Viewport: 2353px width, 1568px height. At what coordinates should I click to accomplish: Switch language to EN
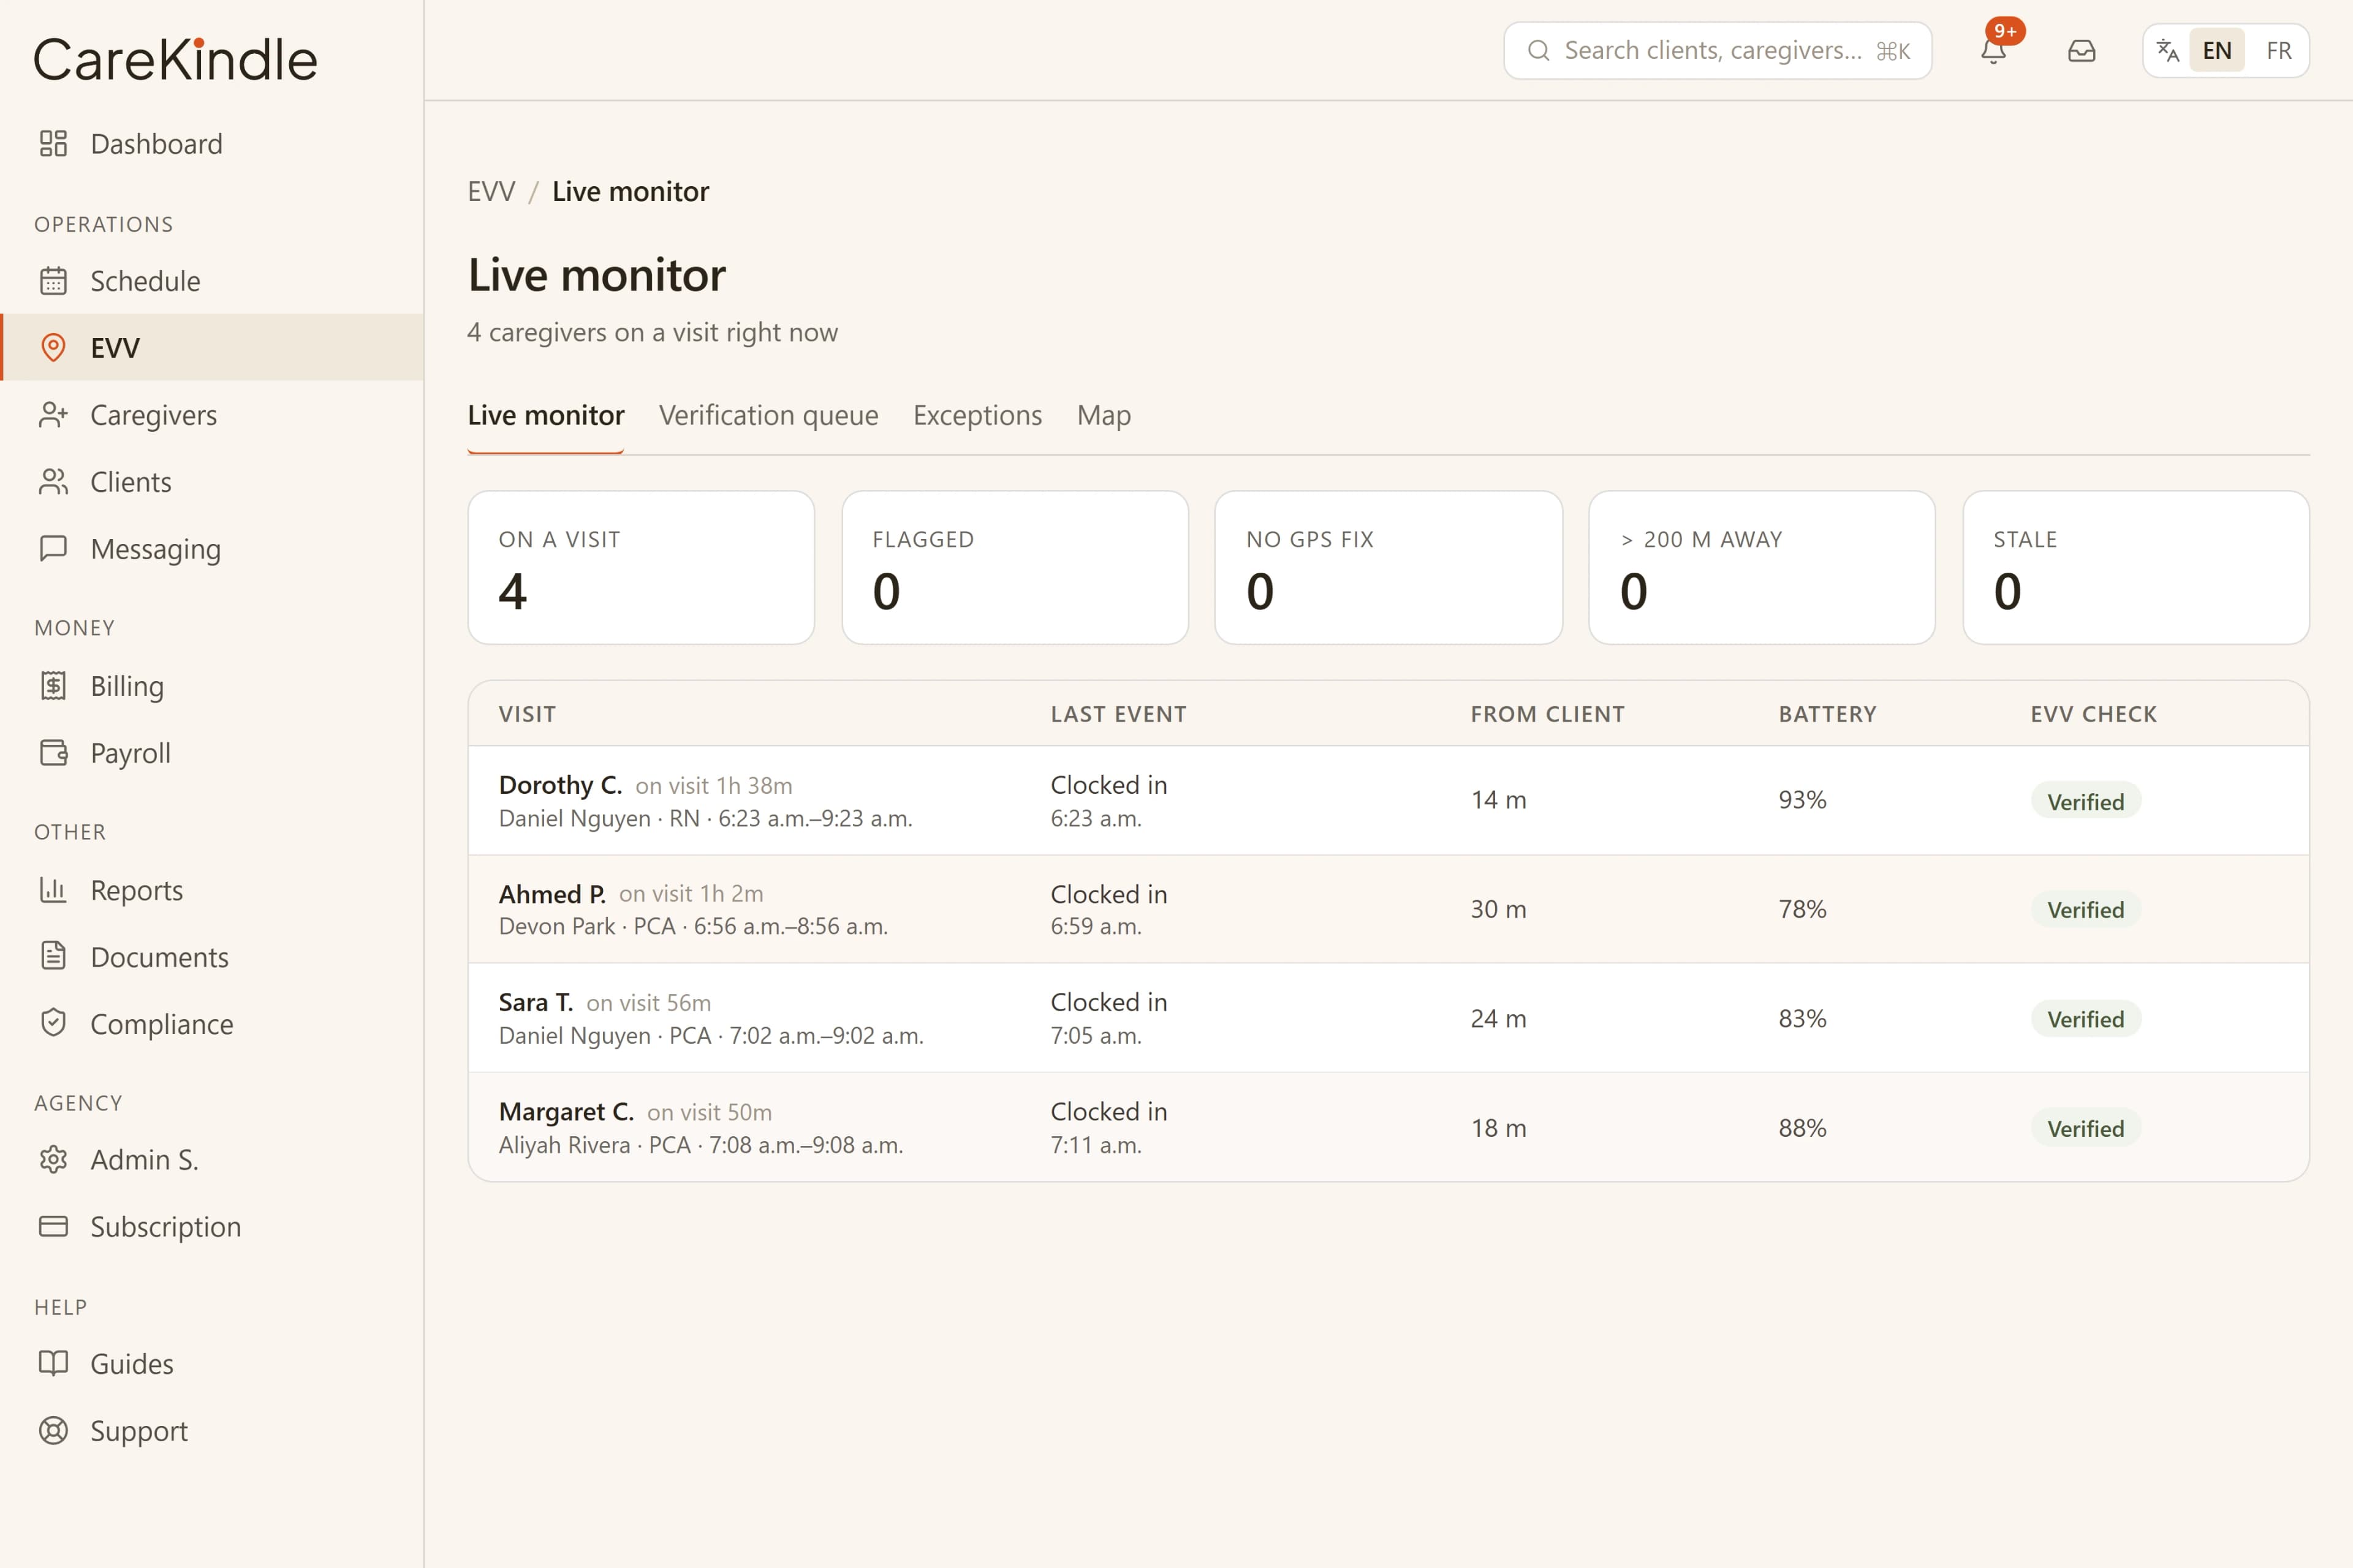pos(2217,50)
